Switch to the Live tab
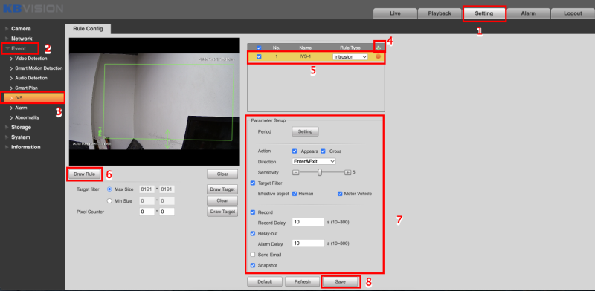This screenshot has width=595, height=291. pos(395,13)
